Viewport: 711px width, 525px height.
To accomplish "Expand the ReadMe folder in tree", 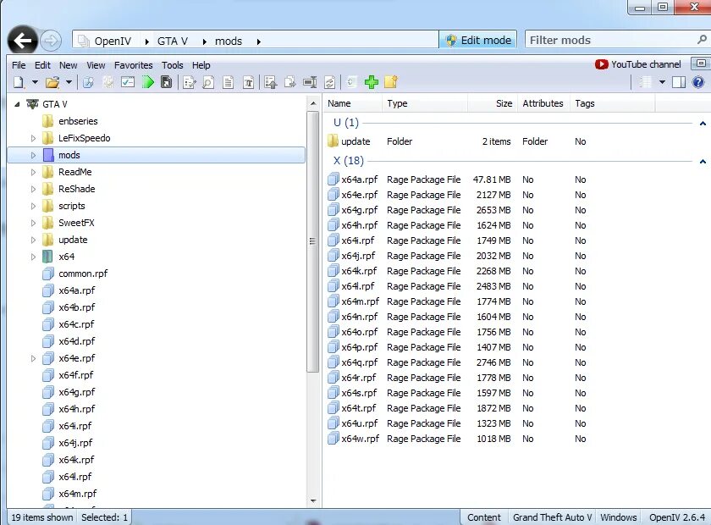I will 33,173.
